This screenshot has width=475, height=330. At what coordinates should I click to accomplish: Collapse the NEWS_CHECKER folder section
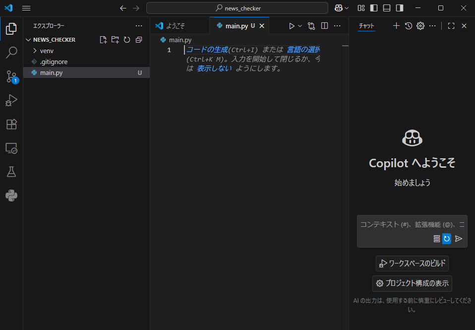click(28, 40)
